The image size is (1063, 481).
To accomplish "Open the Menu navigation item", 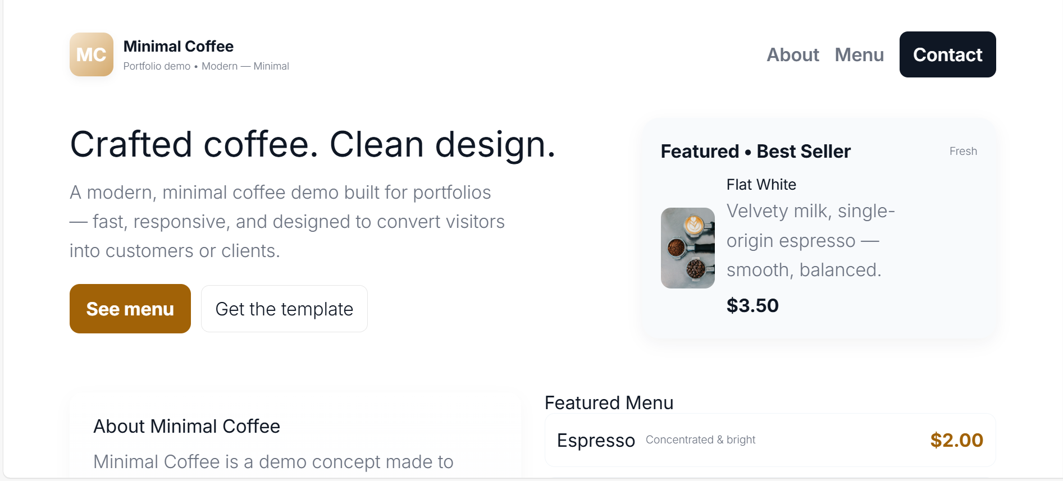I will point(859,54).
